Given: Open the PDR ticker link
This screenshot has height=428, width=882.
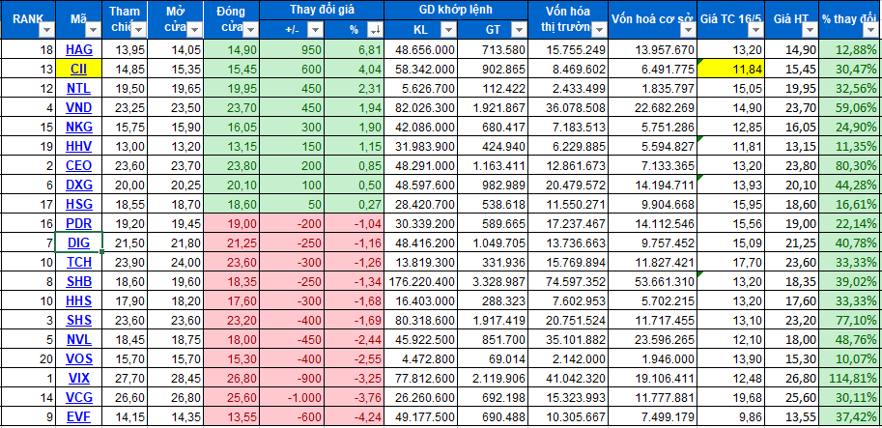Looking at the screenshot, I should pos(79,224).
